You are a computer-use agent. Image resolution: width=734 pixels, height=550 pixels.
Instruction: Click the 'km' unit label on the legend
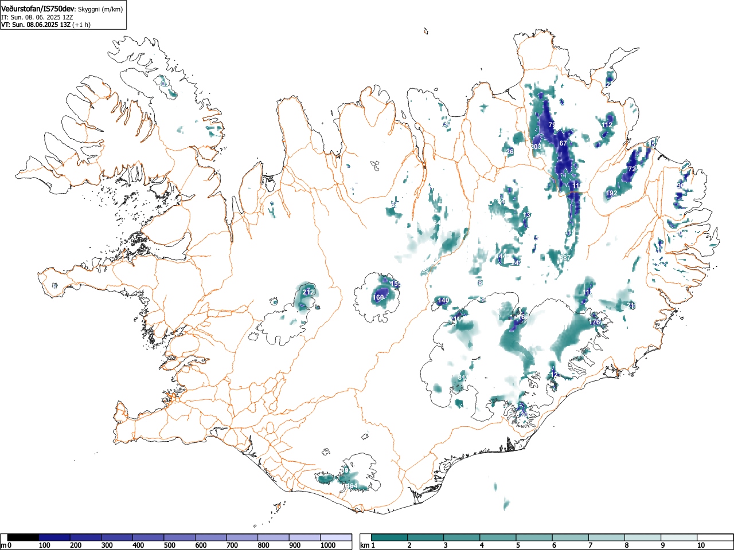click(365, 545)
